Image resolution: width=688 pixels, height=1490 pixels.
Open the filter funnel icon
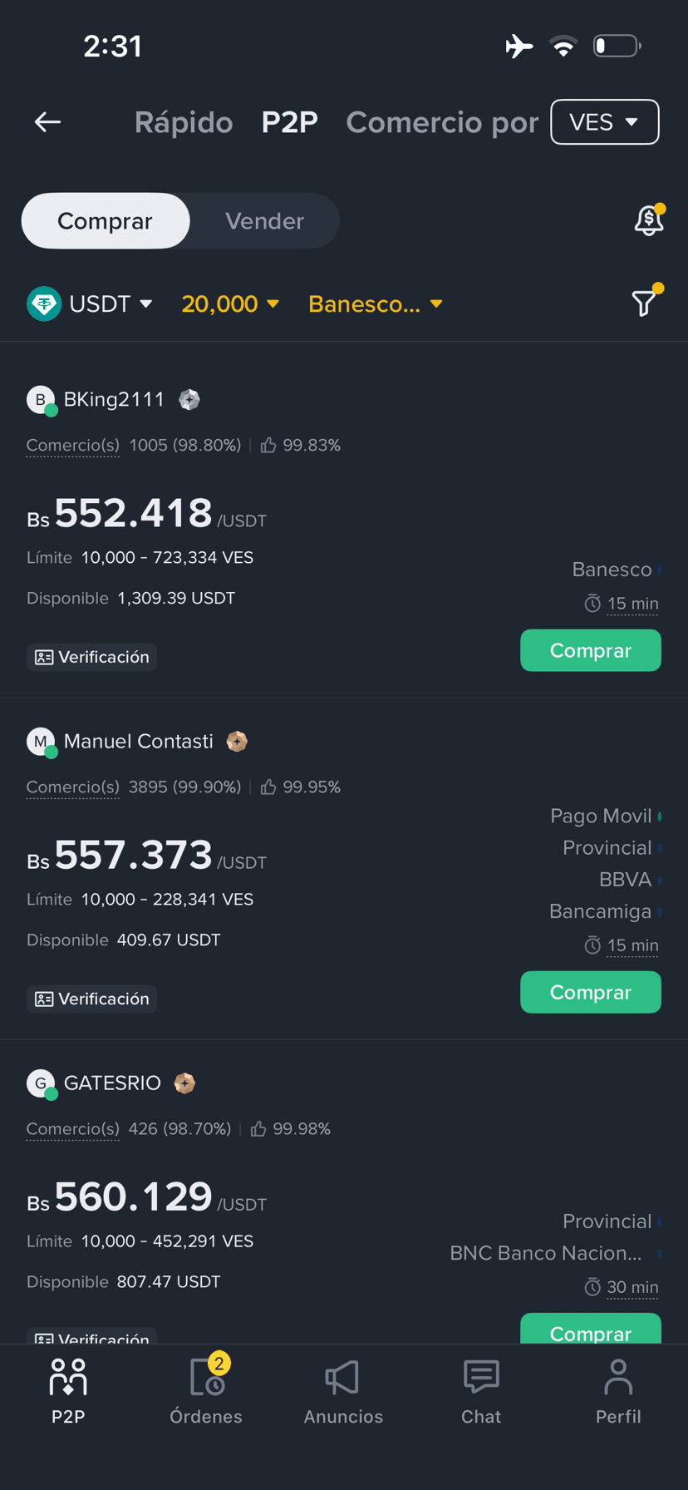pos(644,303)
